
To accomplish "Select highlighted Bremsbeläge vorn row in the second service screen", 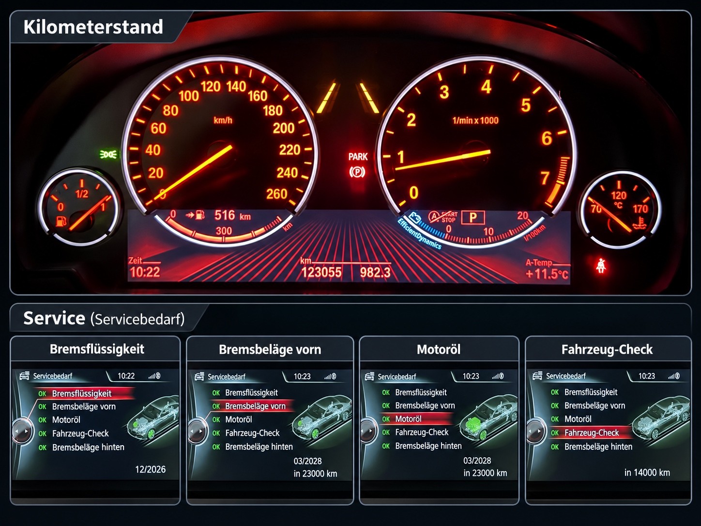I will point(252,406).
